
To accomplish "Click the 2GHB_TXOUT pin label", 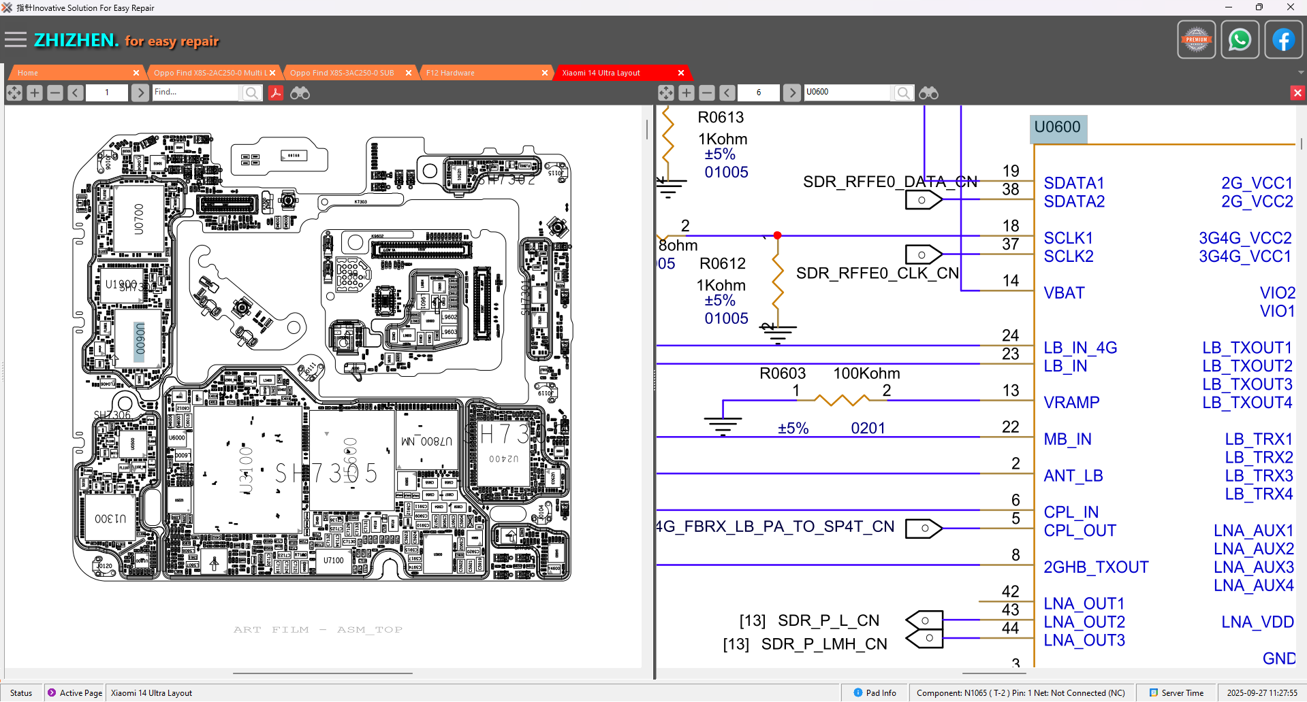I will 1096,567.
